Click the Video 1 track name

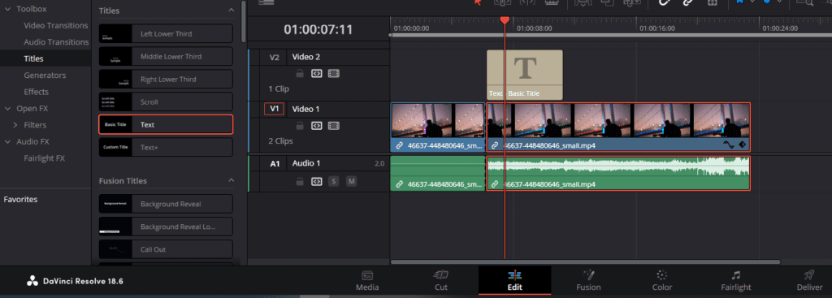[x=306, y=109]
